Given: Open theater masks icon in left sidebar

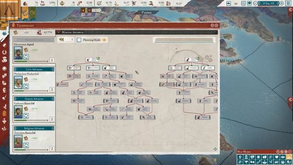Looking at the screenshot, I should [x=4, y=76].
